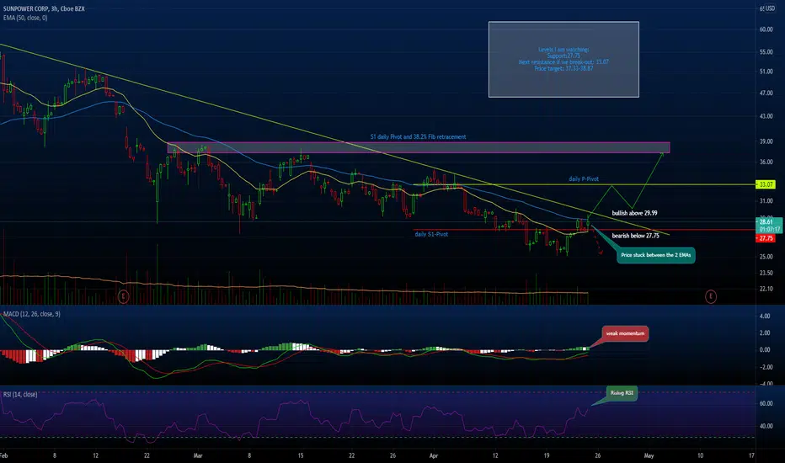785x463 pixels.
Task: Click the earnings 'E' marker near May
Action: coord(710,296)
